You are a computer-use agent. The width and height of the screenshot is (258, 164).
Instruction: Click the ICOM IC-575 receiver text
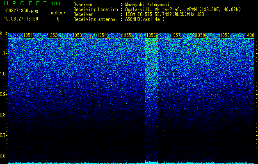pos(164,14)
